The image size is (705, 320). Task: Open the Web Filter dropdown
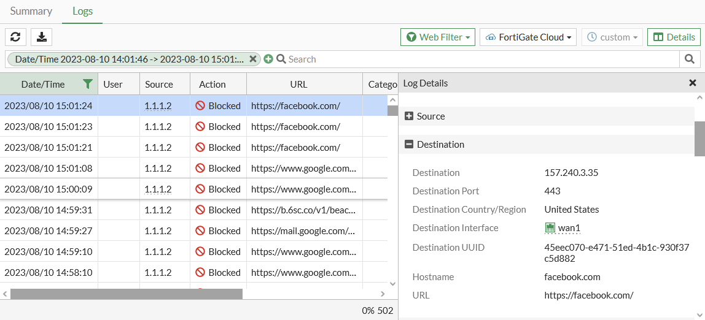coord(438,37)
